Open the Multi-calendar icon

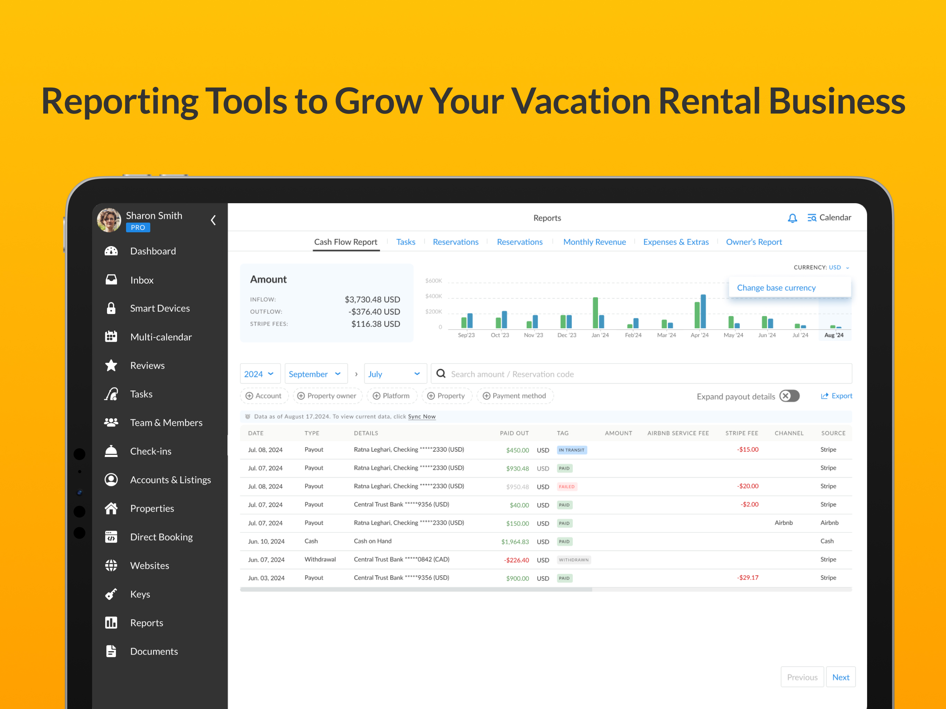pyautogui.click(x=111, y=336)
